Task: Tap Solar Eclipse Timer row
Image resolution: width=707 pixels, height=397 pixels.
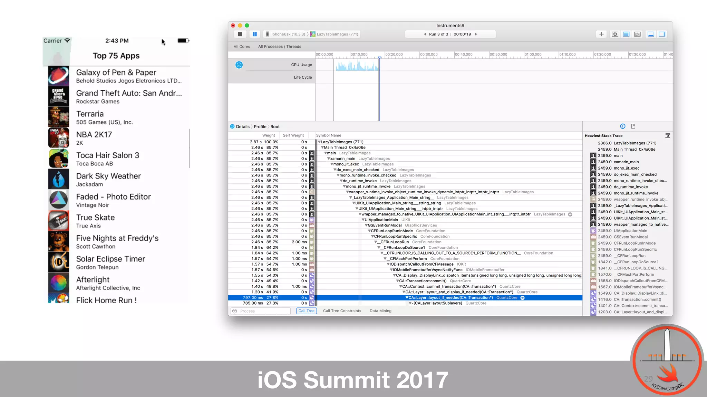Action: pyautogui.click(x=119, y=262)
